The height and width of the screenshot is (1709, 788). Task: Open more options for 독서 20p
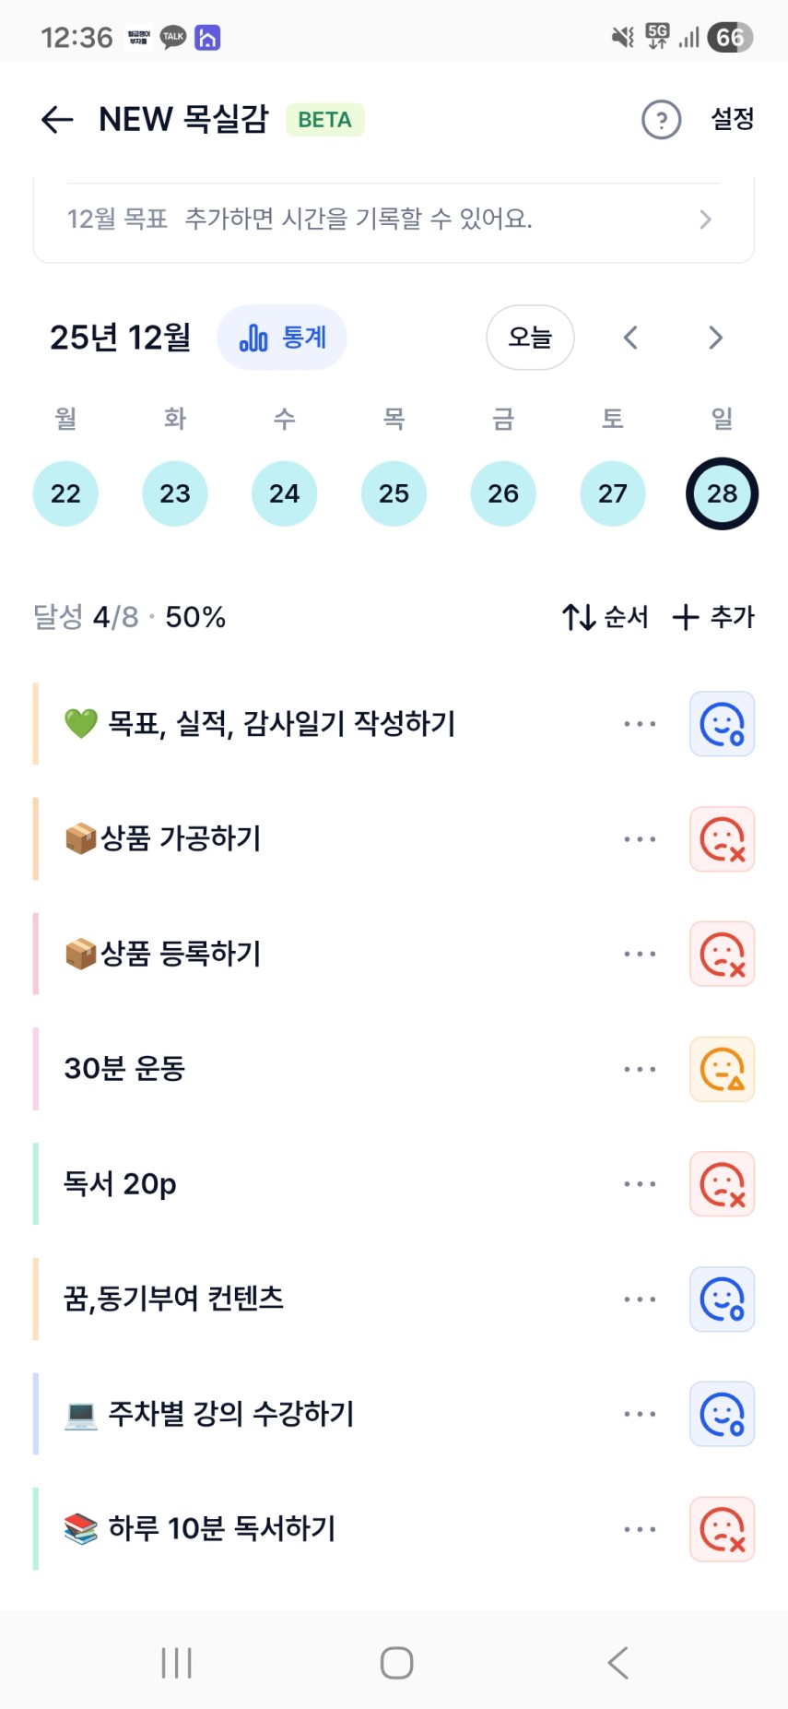[x=640, y=1184]
